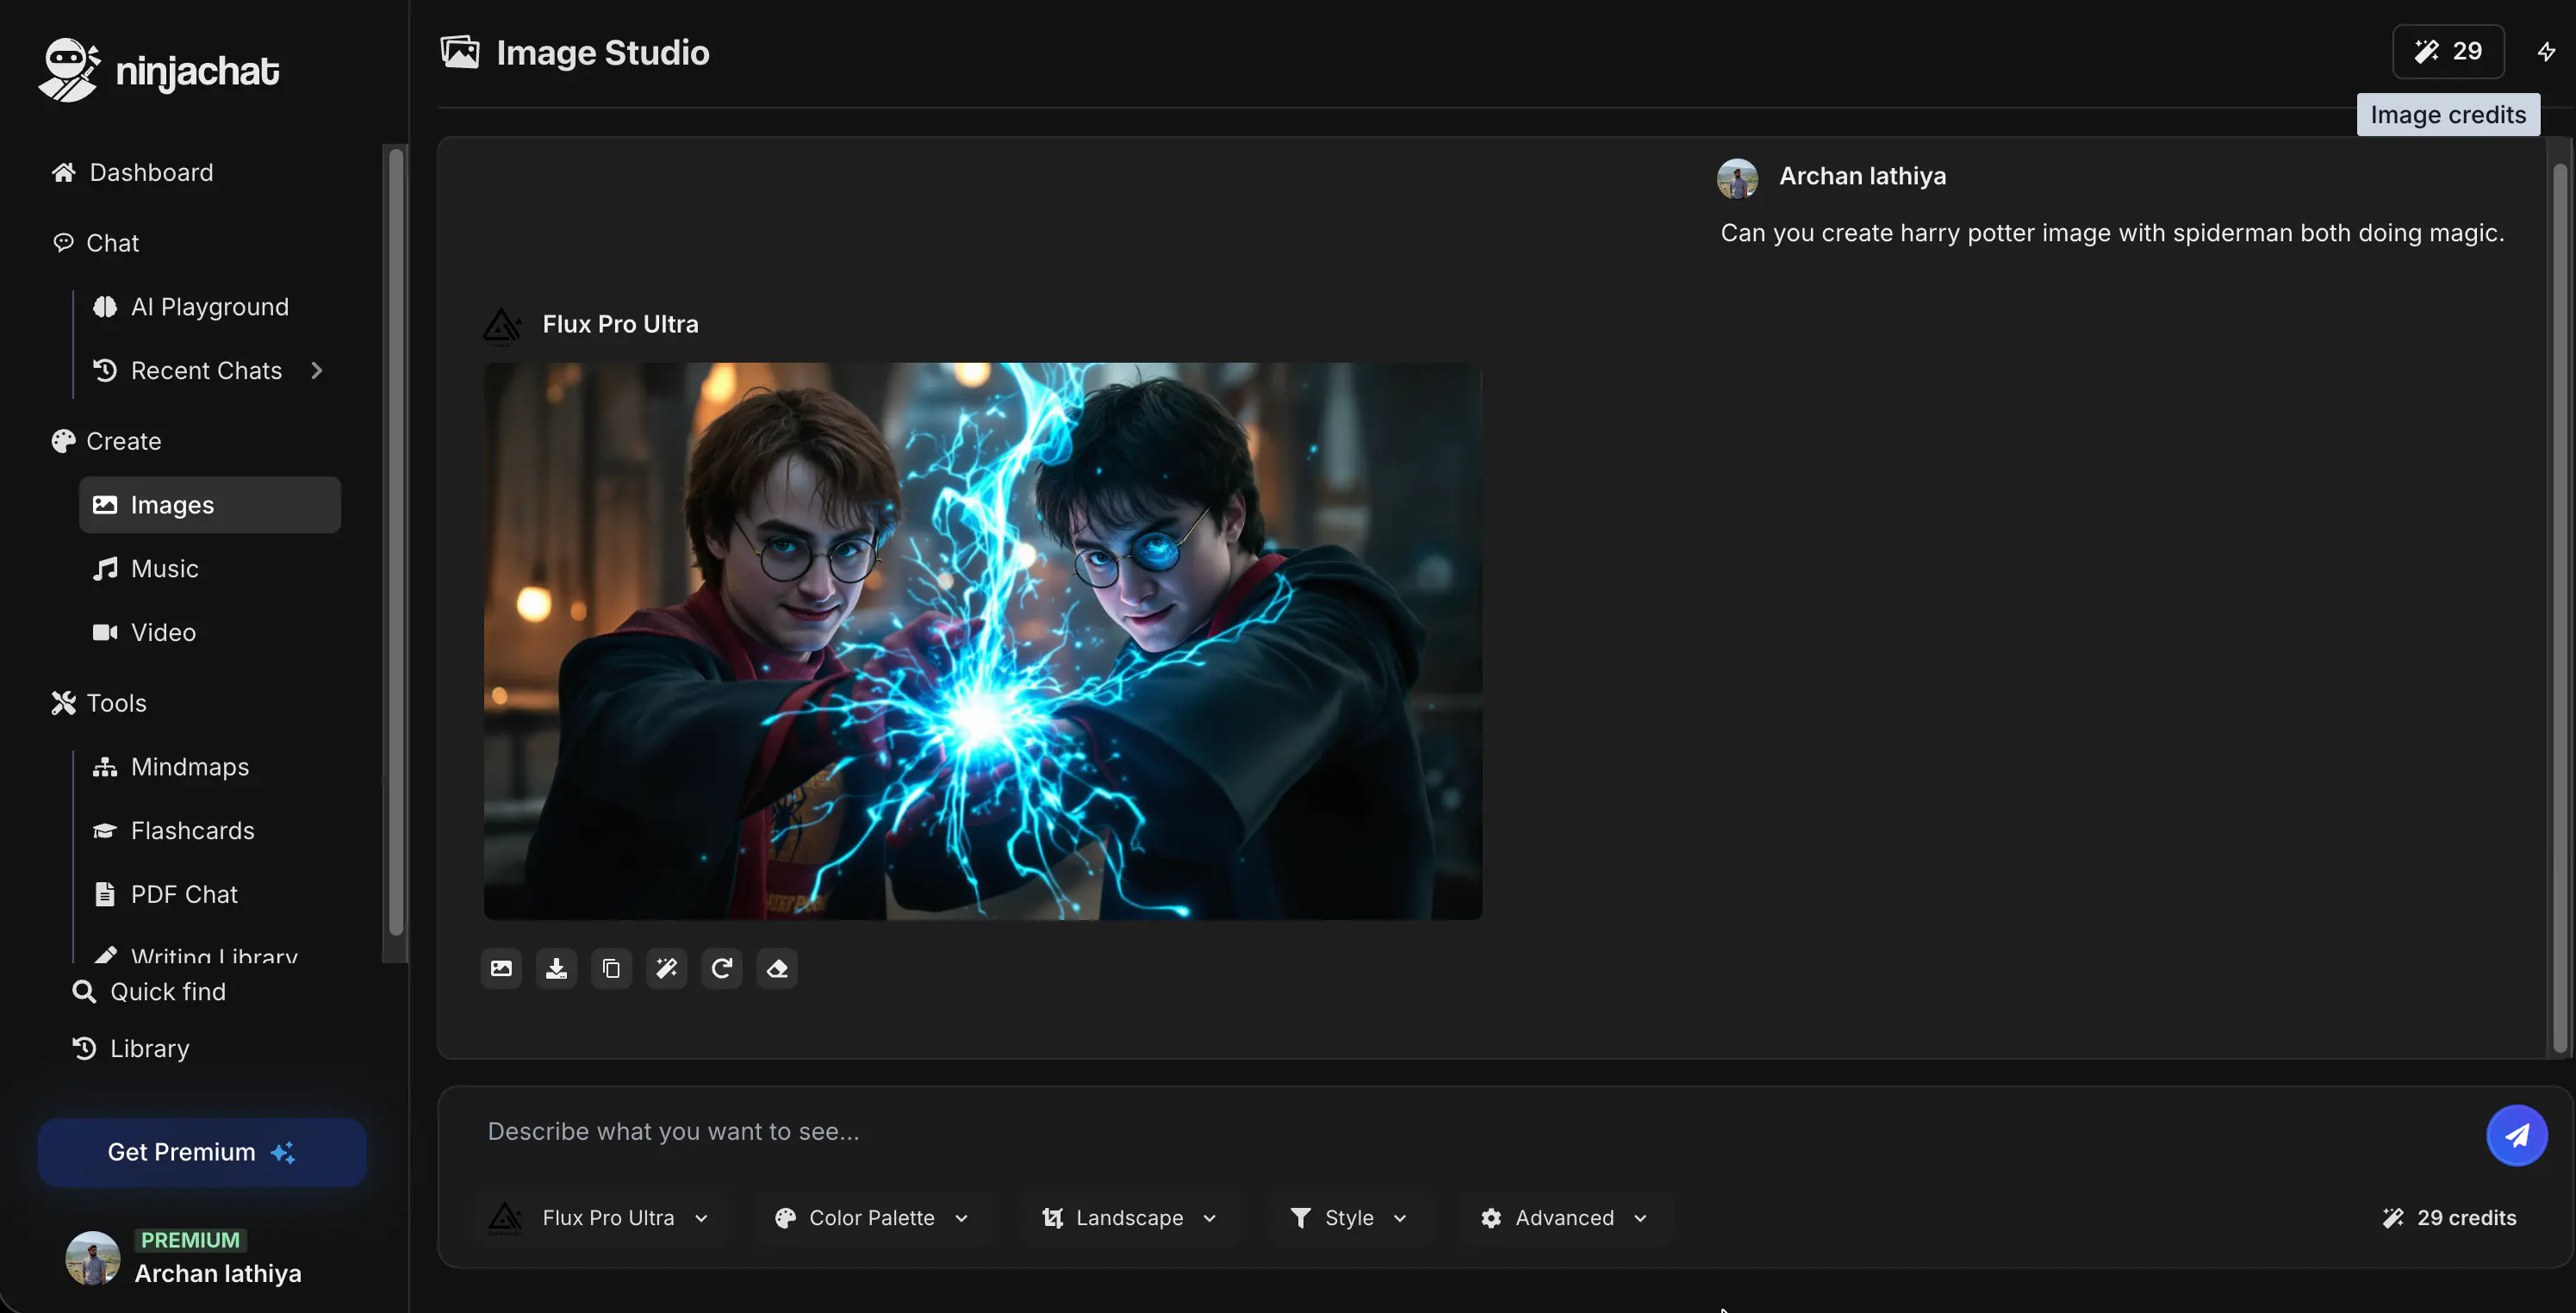Screen dimensions: 2576x1313
Task: Go to the Dashboard sidebar item
Action: coord(151,173)
